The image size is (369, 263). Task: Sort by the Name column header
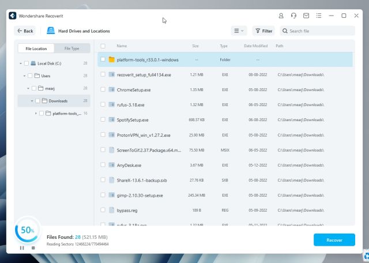click(x=122, y=46)
